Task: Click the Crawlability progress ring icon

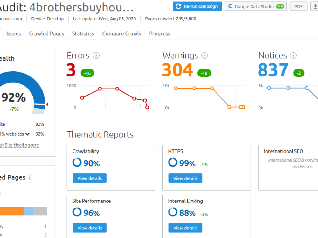Action: 77,162
